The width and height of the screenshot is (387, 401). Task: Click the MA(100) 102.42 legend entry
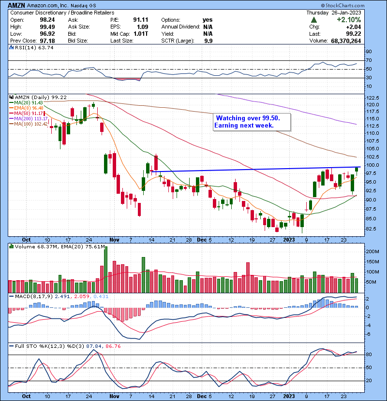[29, 124]
